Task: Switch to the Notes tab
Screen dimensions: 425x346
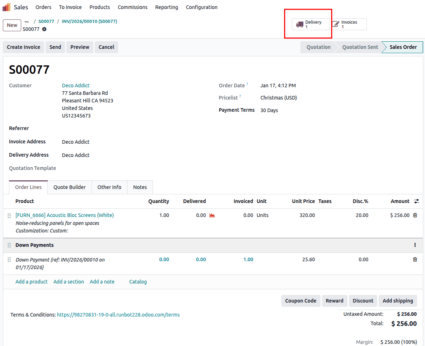Action: pyautogui.click(x=140, y=187)
